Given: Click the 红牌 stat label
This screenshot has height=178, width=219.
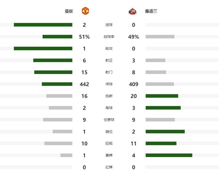Looking at the screenshot, I should coord(109,167).
